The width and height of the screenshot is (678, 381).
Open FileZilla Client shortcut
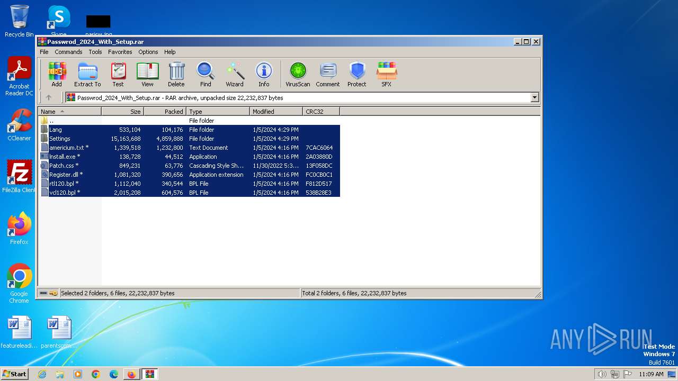click(x=19, y=177)
